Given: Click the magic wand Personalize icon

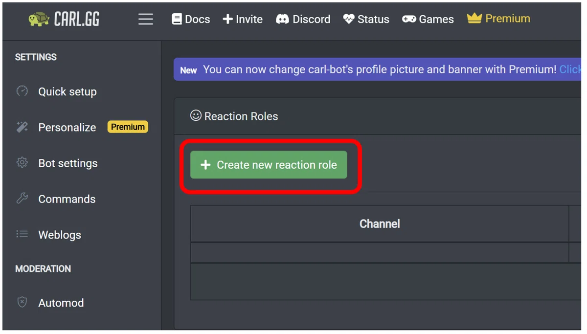Looking at the screenshot, I should [x=22, y=127].
